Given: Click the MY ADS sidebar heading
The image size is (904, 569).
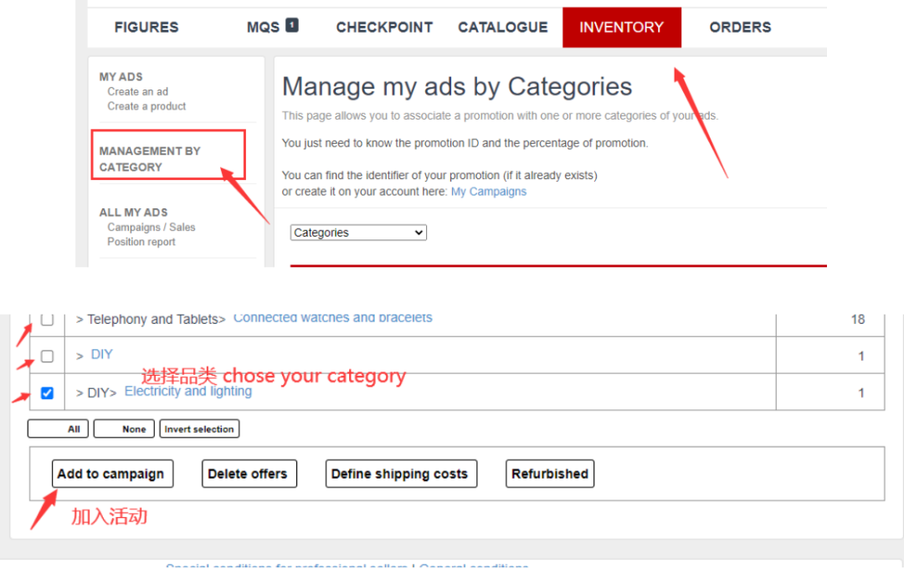Looking at the screenshot, I should pyautogui.click(x=121, y=77).
